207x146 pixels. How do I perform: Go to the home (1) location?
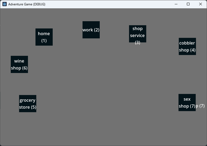coord(44,37)
